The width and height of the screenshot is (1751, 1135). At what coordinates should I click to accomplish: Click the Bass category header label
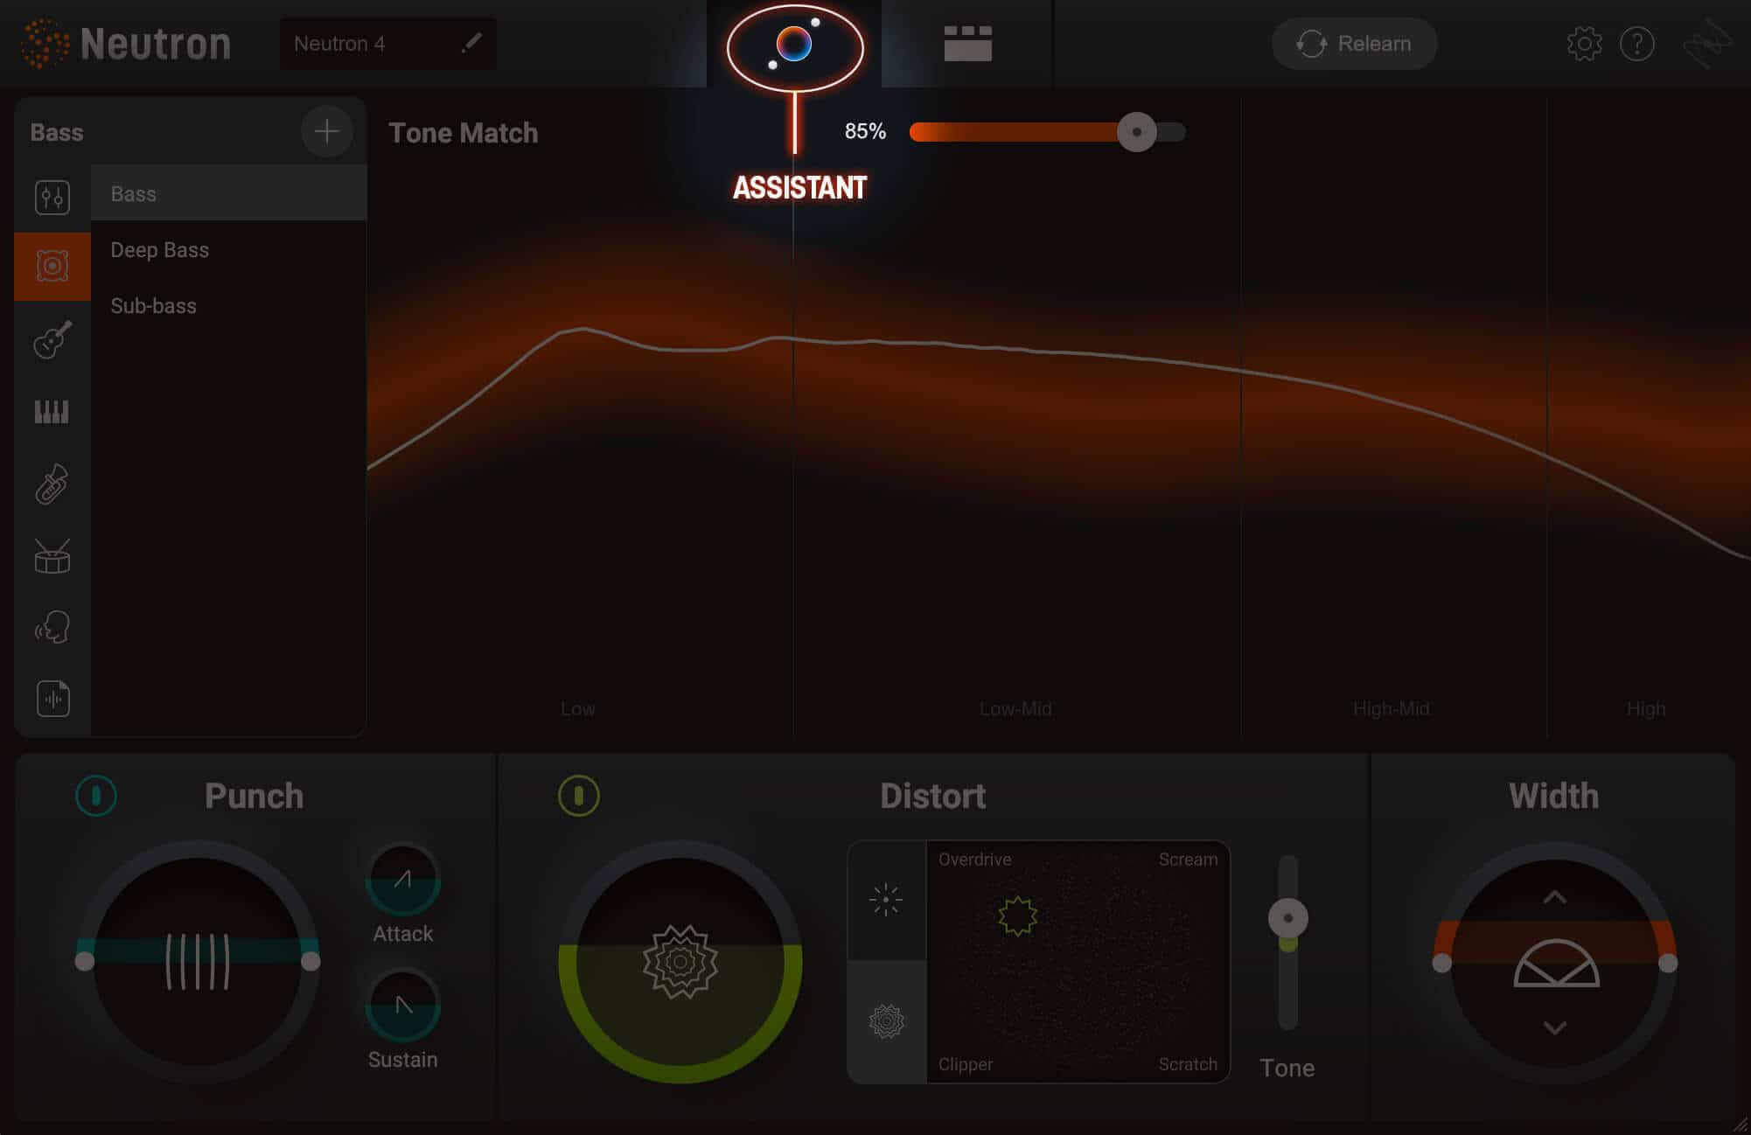pos(57,132)
